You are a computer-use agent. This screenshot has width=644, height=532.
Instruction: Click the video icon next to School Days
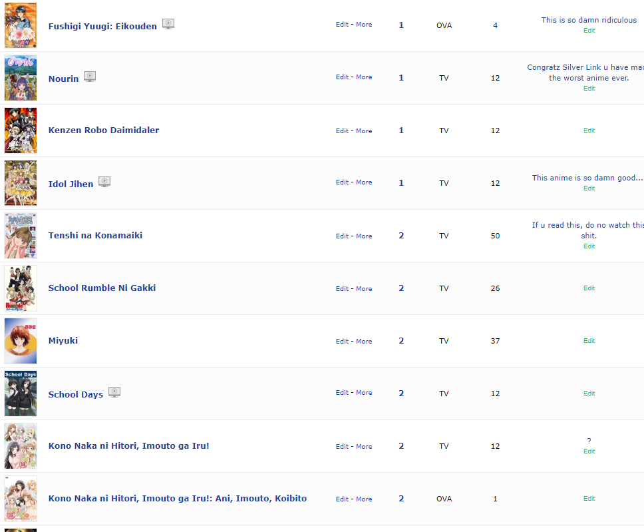[114, 393]
